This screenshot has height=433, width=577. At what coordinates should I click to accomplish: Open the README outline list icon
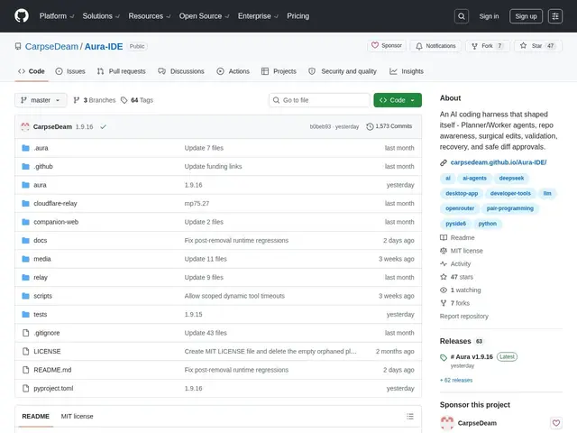[x=410, y=417]
